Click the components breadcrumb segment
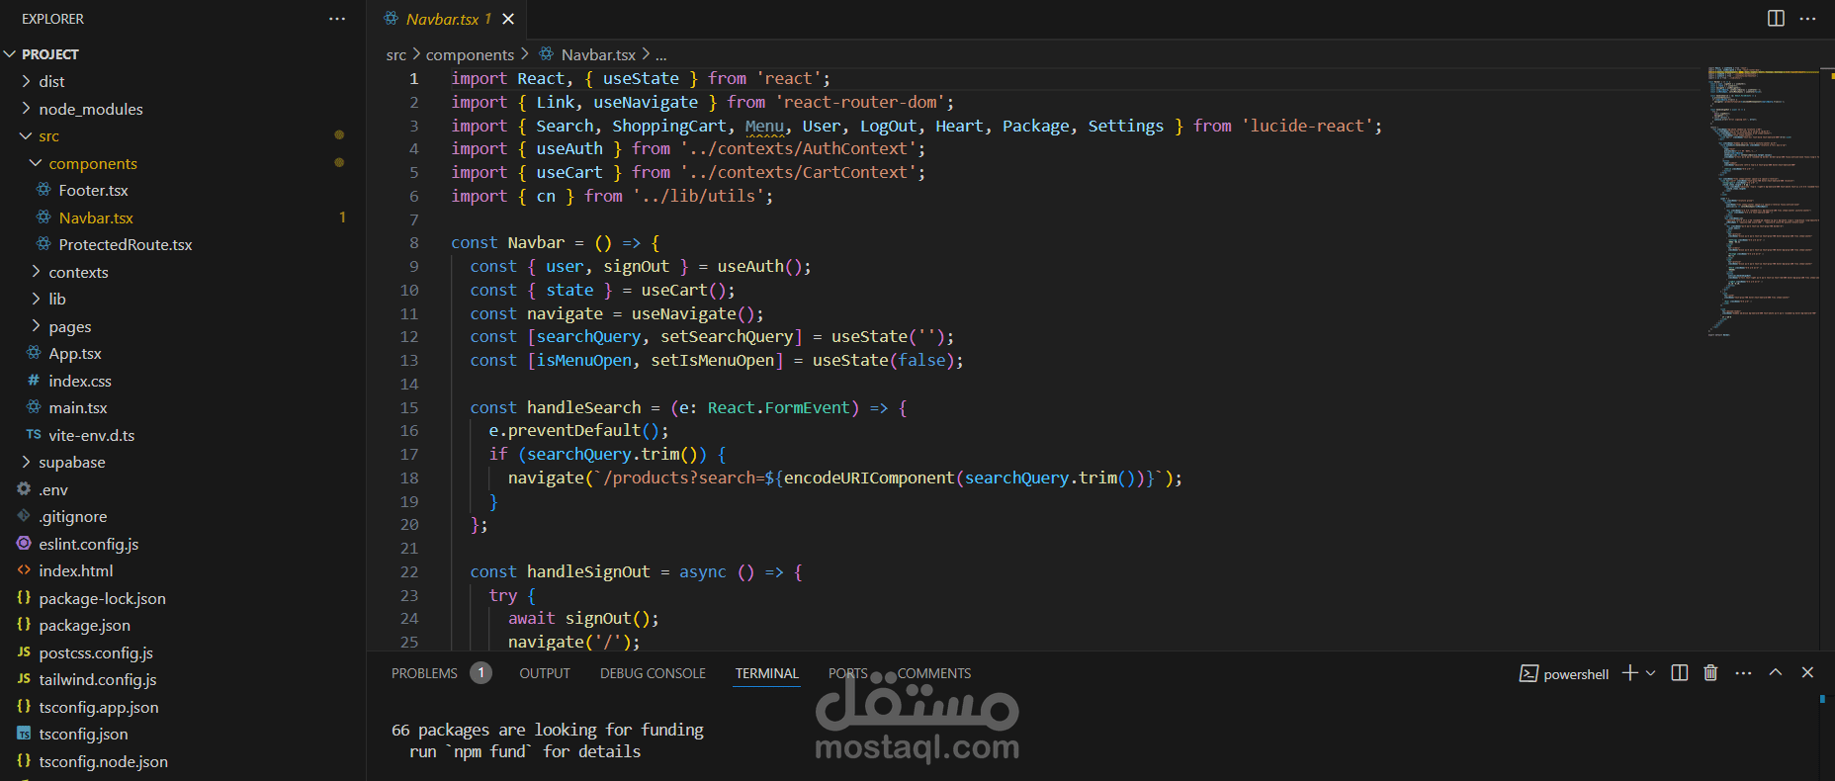This screenshot has height=781, width=1835. 470,55
